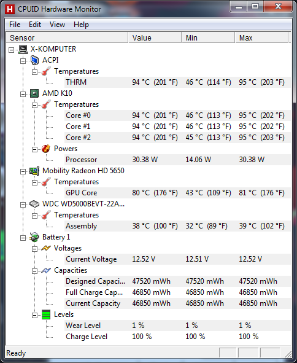Click the THRM minimum value 46 °C
The image size is (297, 363).
(x=208, y=82)
